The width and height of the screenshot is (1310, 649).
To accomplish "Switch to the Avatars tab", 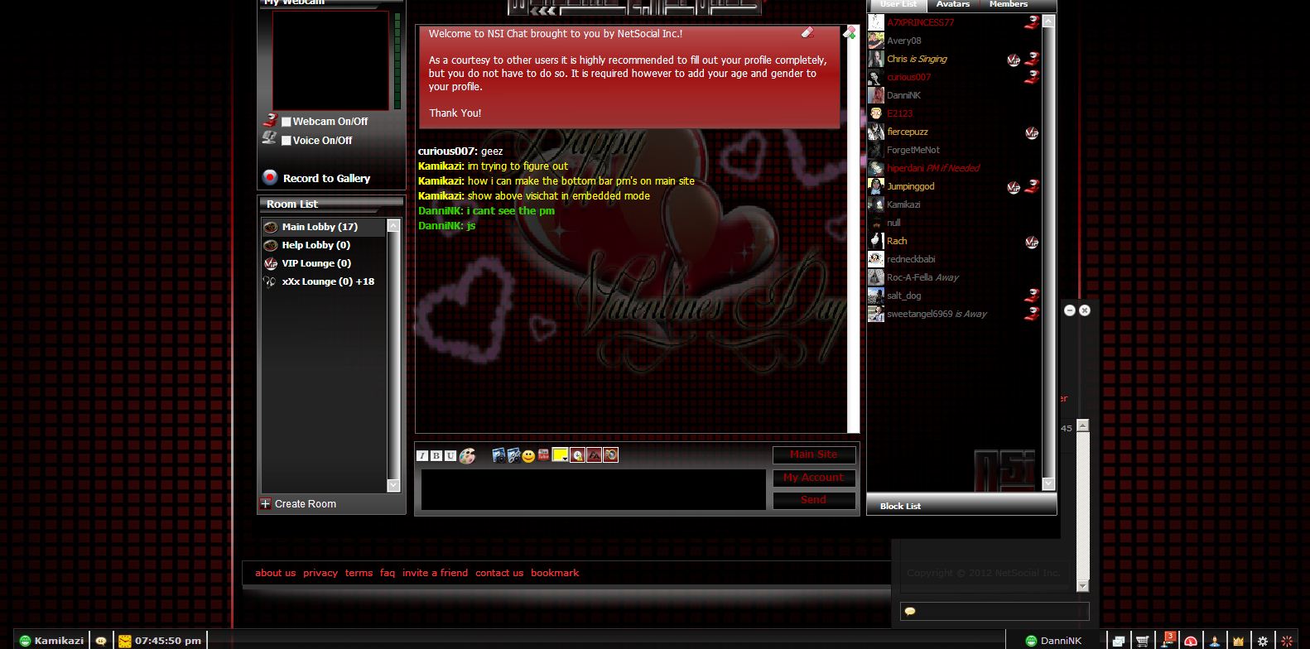I will point(953,5).
